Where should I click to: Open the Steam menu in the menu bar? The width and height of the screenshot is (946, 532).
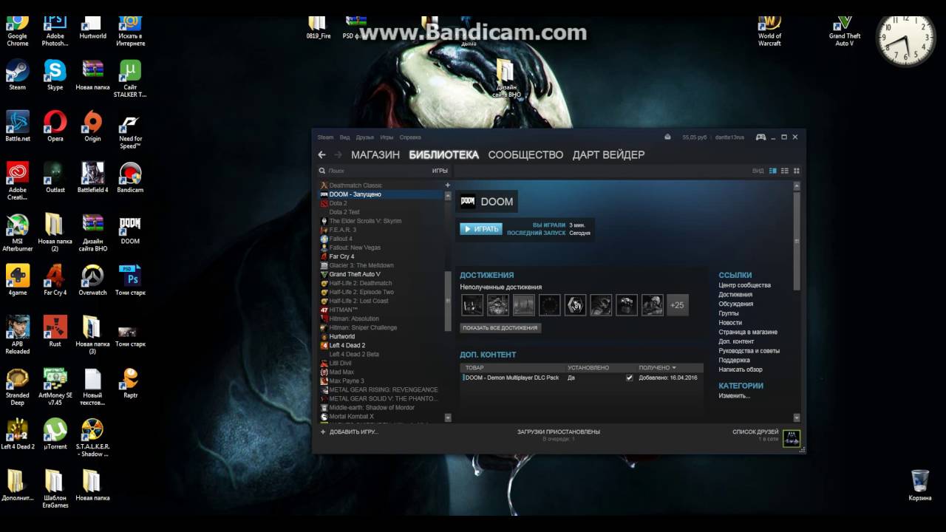coord(325,137)
